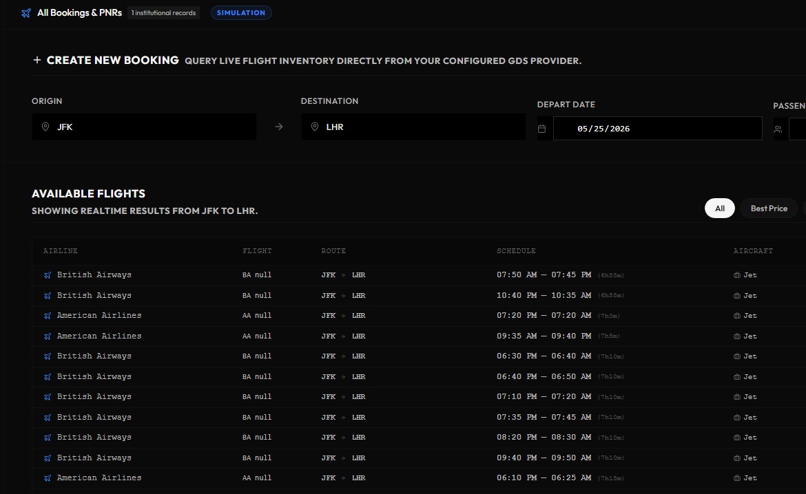The height and width of the screenshot is (494, 806).
Task: Click the All Bookings & PNRs title
Action: tap(79, 13)
